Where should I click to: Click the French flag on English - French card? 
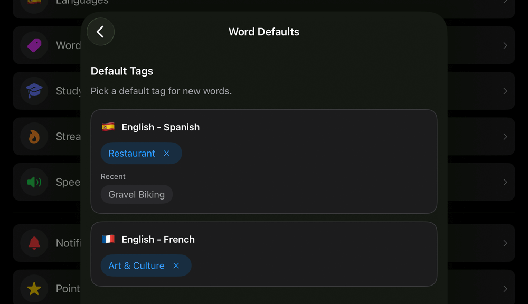click(x=108, y=239)
